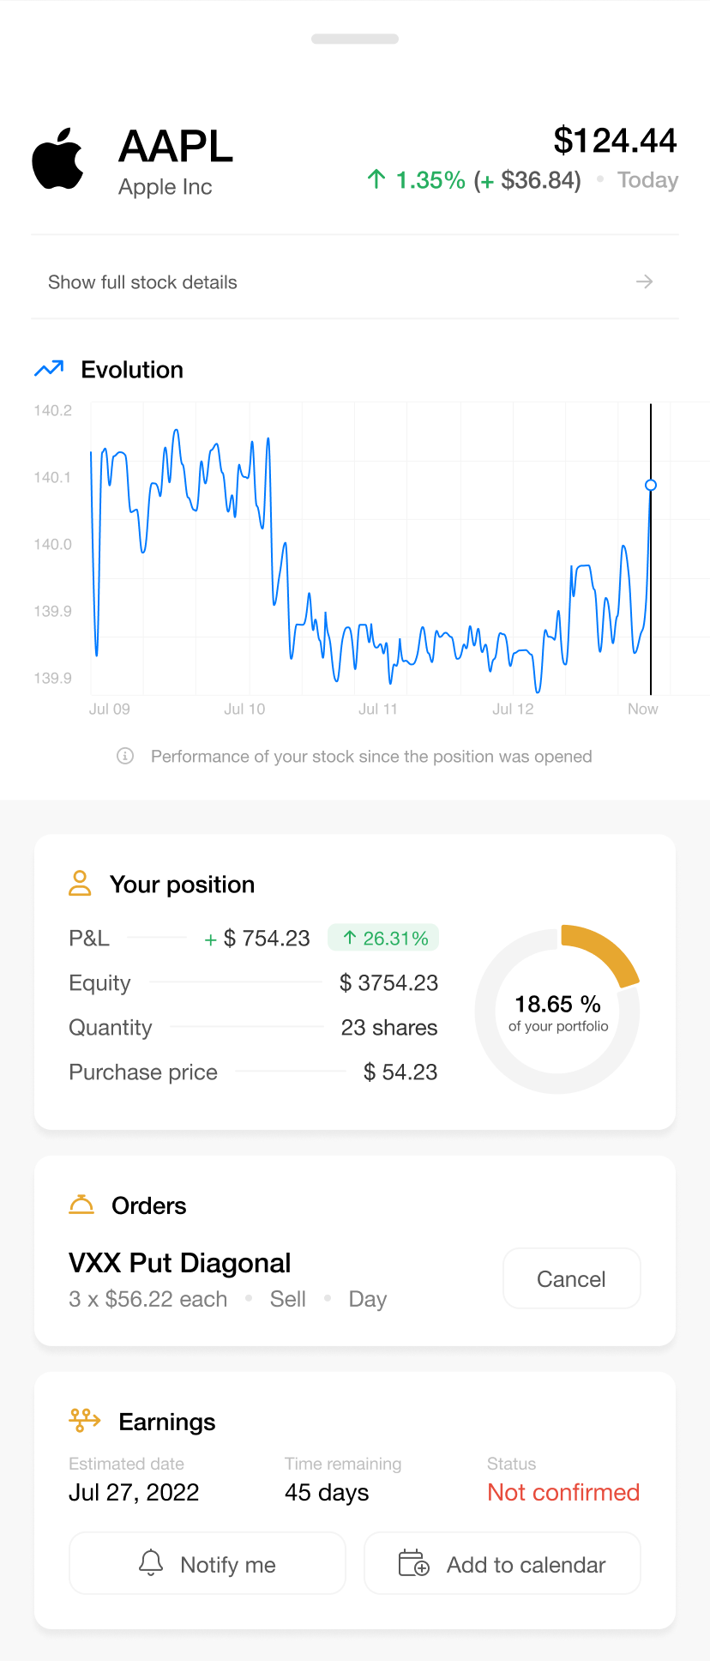Cancel the VXX Put Diagonal order
This screenshot has width=710, height=1661.
[571, 1278]
